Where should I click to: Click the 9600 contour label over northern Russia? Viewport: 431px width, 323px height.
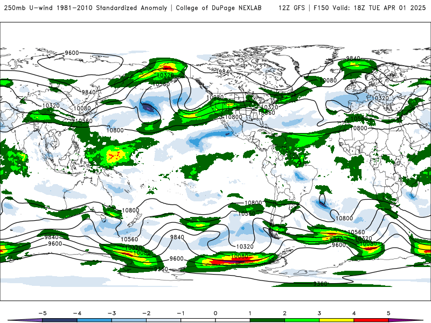(x=72, y=53)
